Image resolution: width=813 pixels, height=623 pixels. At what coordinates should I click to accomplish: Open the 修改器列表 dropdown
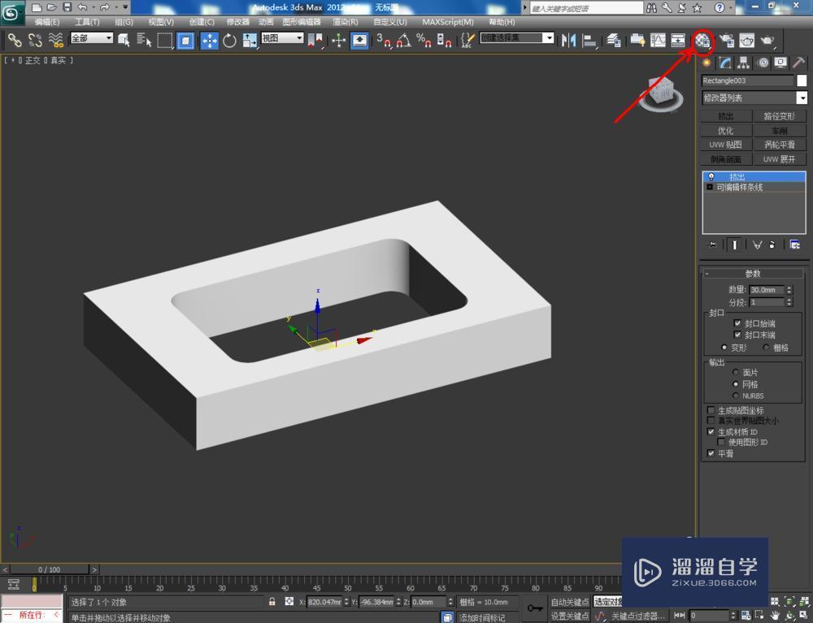click(803, 97)
